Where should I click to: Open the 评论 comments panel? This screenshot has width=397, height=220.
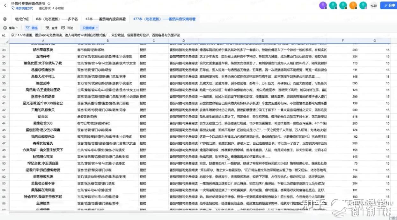pyautogui.click(x=67, y=28)
